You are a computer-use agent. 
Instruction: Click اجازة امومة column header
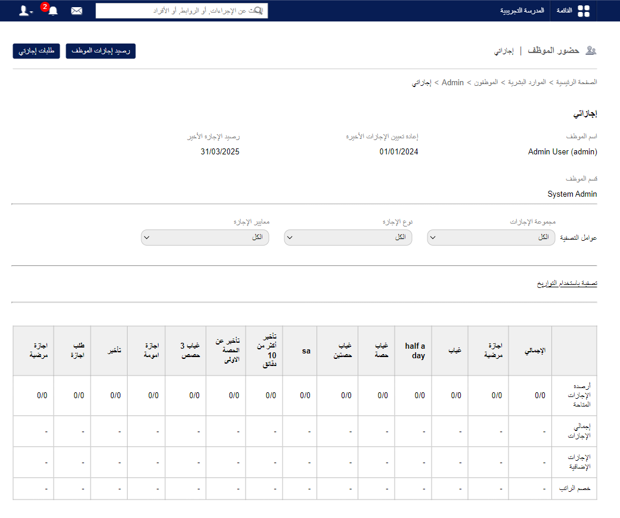click(146, 350)
